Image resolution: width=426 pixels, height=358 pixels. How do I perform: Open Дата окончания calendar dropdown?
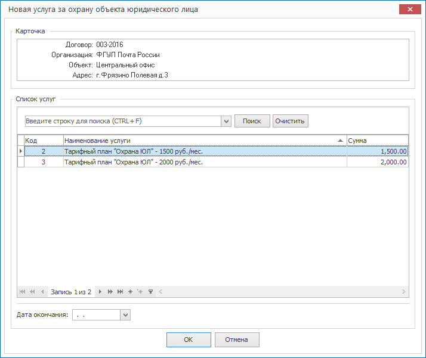click(125, 315)
